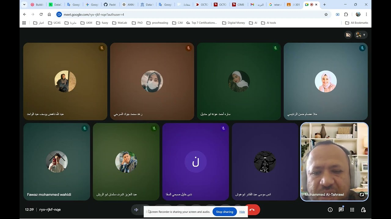Open the activities grid icon
391x219 pixels.
[352, 210]
